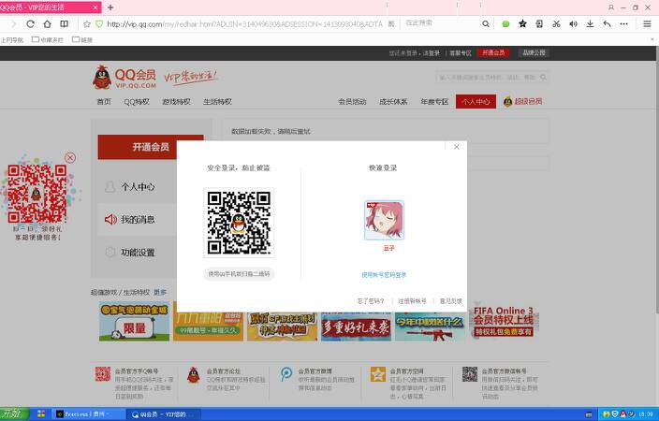
Task: Open the reading mode book icon
Action: click(64, 24)
